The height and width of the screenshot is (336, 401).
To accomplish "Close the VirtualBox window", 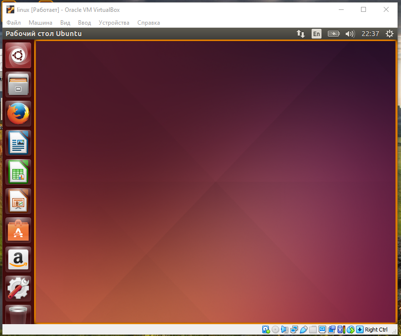I will point(386,9).
